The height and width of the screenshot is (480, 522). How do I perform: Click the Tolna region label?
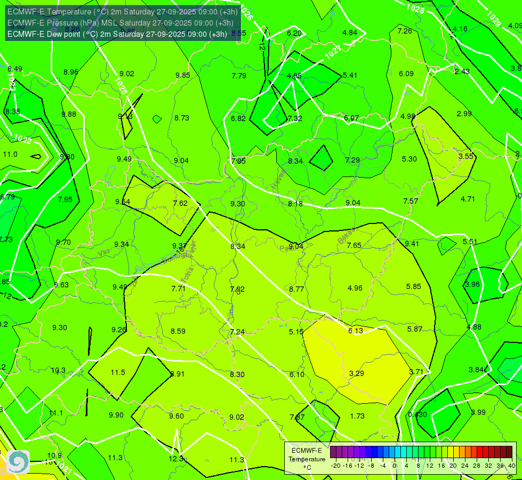pos(187,275)
